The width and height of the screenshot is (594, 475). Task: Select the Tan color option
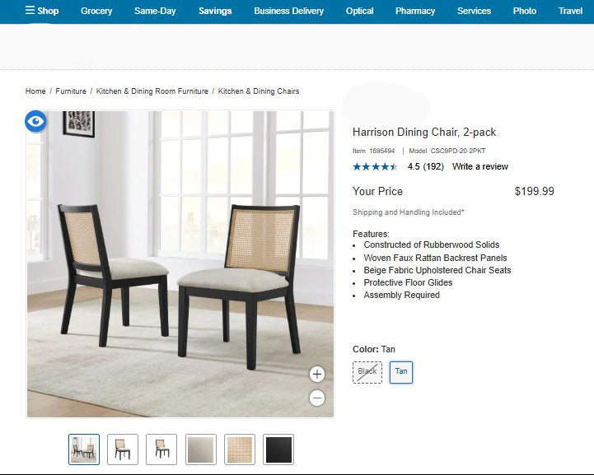(x=401, y=372)
